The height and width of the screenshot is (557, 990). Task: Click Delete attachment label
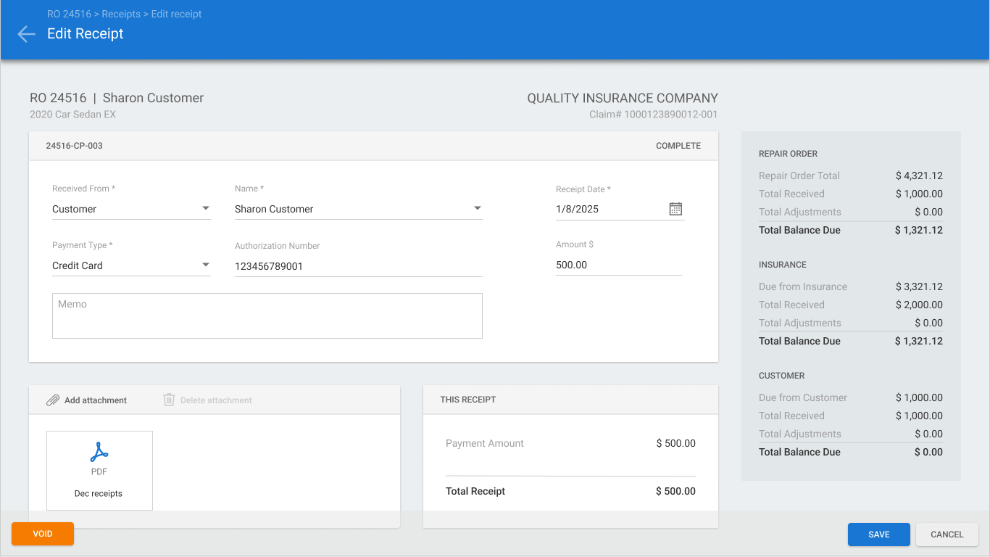pos(216,400)
